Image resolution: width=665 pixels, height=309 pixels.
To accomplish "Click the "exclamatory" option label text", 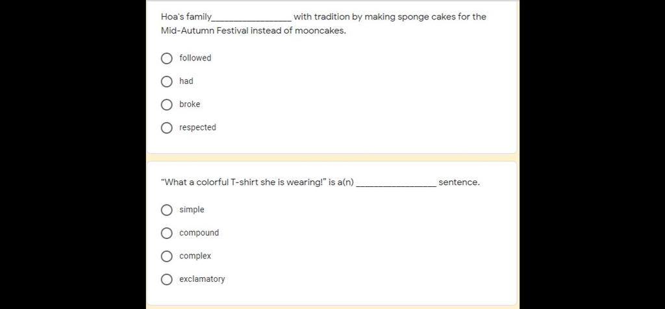I will [x=202, y=279].
